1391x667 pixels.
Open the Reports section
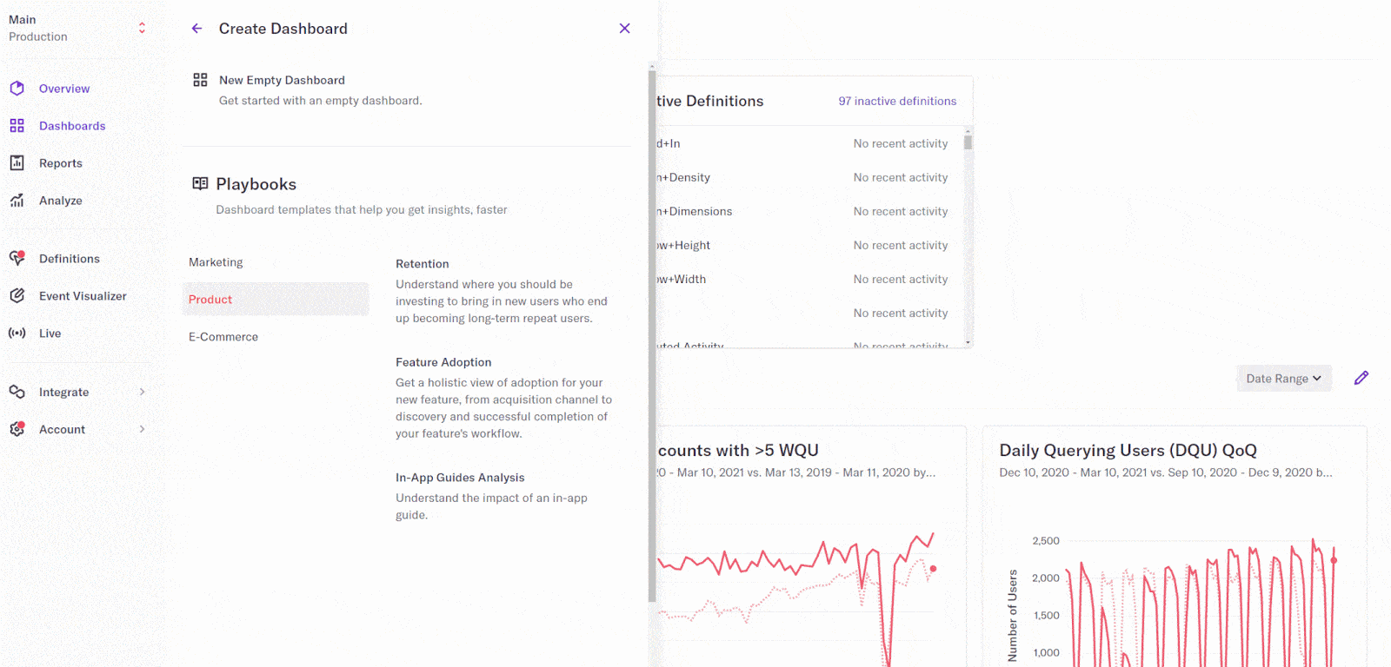click(60, 162)
